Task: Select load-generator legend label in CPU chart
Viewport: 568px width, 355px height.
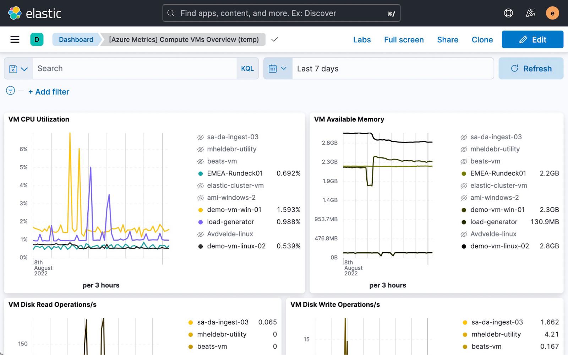Action: (x=231, y=222)
